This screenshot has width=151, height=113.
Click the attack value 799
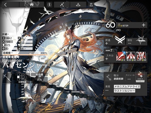pos(8,42)
